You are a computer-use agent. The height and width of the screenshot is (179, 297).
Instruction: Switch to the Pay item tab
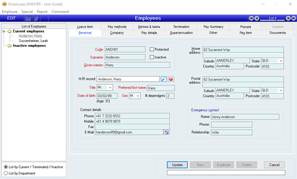[246, 33]
